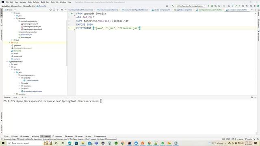Click the terminal prompt input area
The width and height of the screenshot is (260, 146).
(101, 101)
